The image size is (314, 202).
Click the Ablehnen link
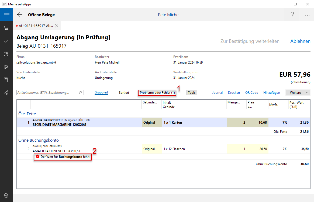(x=300, y=41)
